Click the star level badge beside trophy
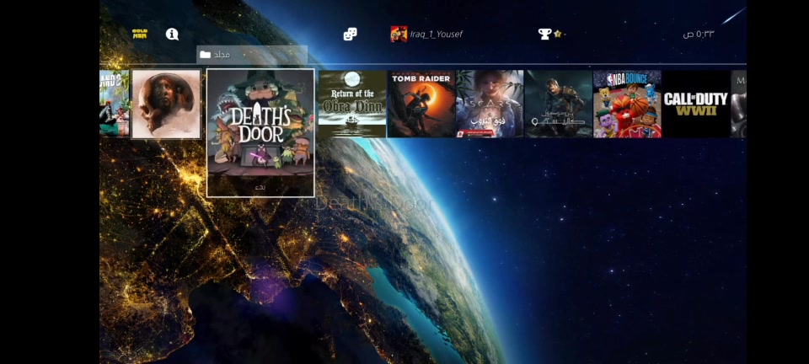The height and width of the screenshot is (364, 809). [x=558, y=34]
